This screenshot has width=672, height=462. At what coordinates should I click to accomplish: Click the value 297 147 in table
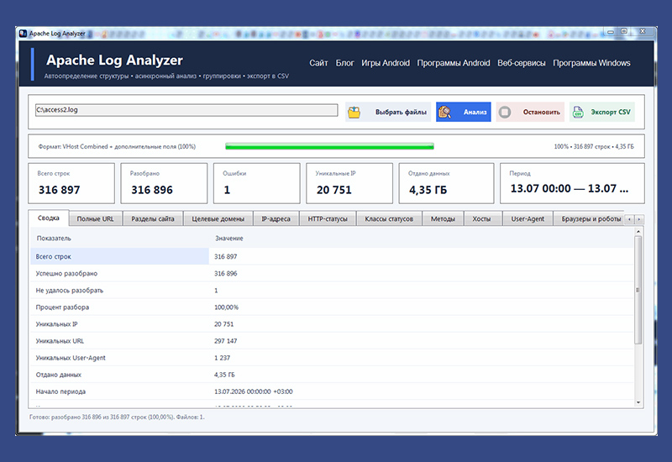225,341
